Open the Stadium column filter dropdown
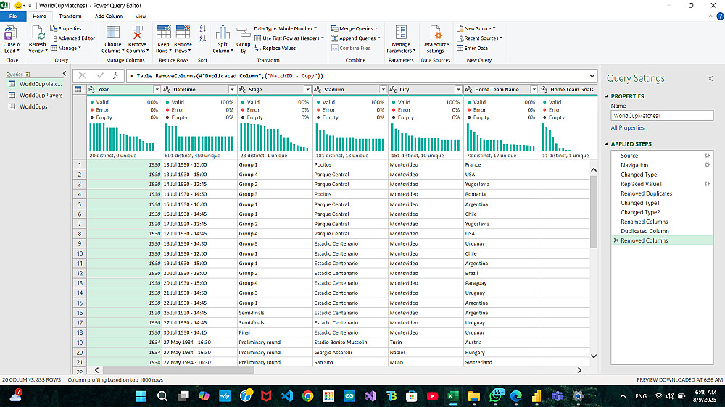Image resolution: width=725 pixels, height=407 pixels. point(383,90)
